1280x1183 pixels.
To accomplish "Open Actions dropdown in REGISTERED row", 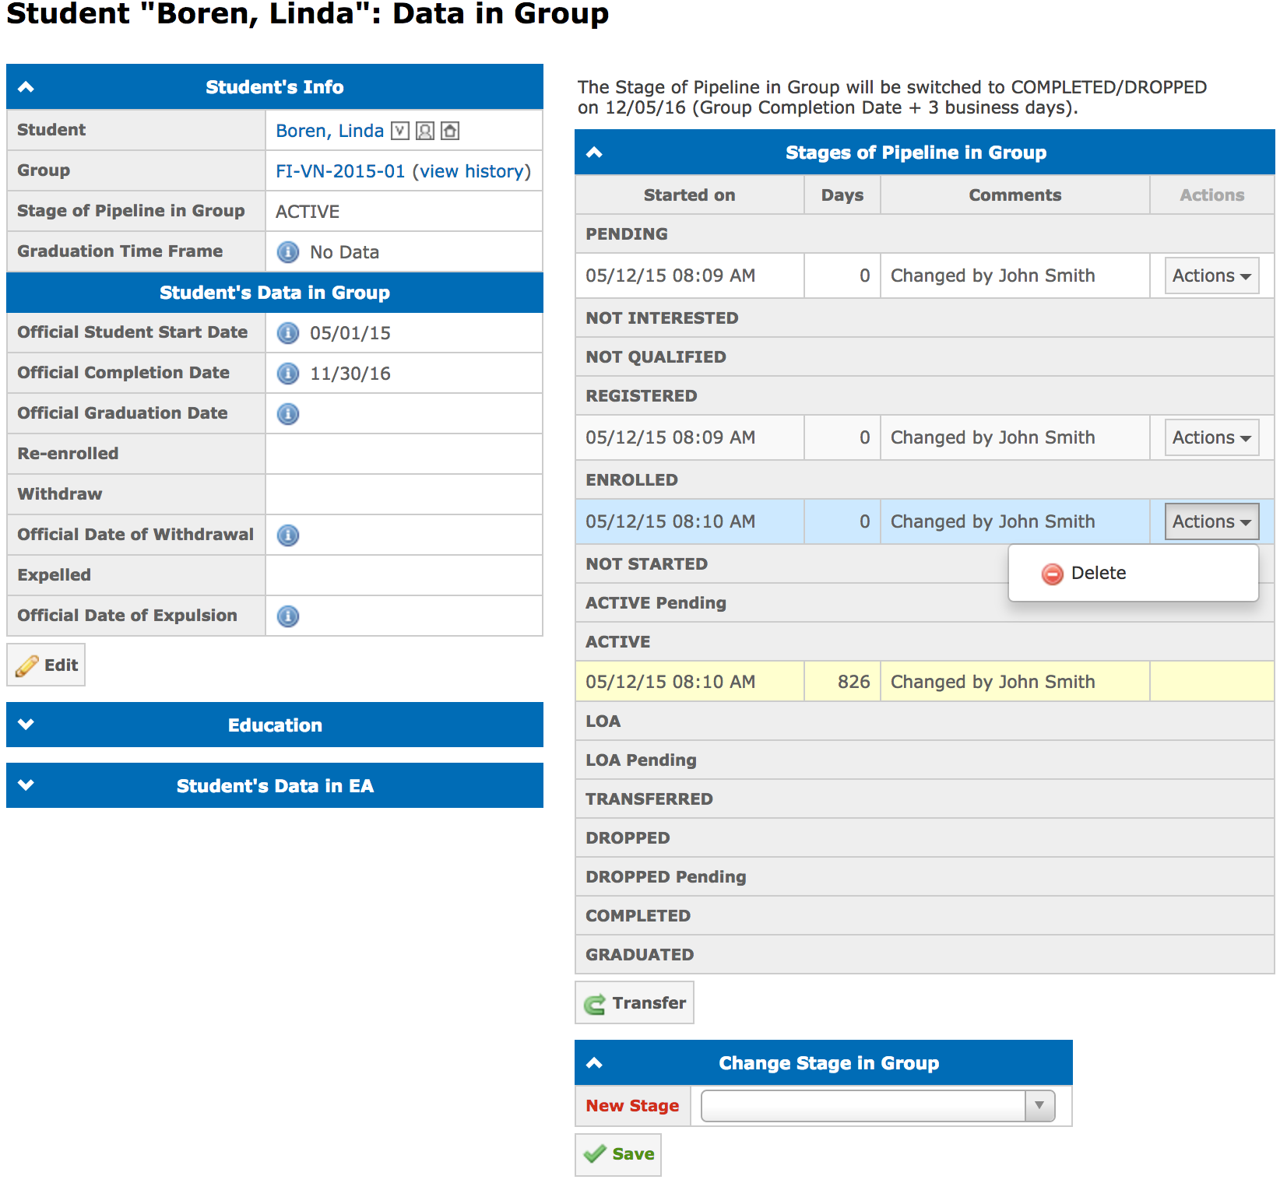I will pyautogui.click(x=1211, y=437).
